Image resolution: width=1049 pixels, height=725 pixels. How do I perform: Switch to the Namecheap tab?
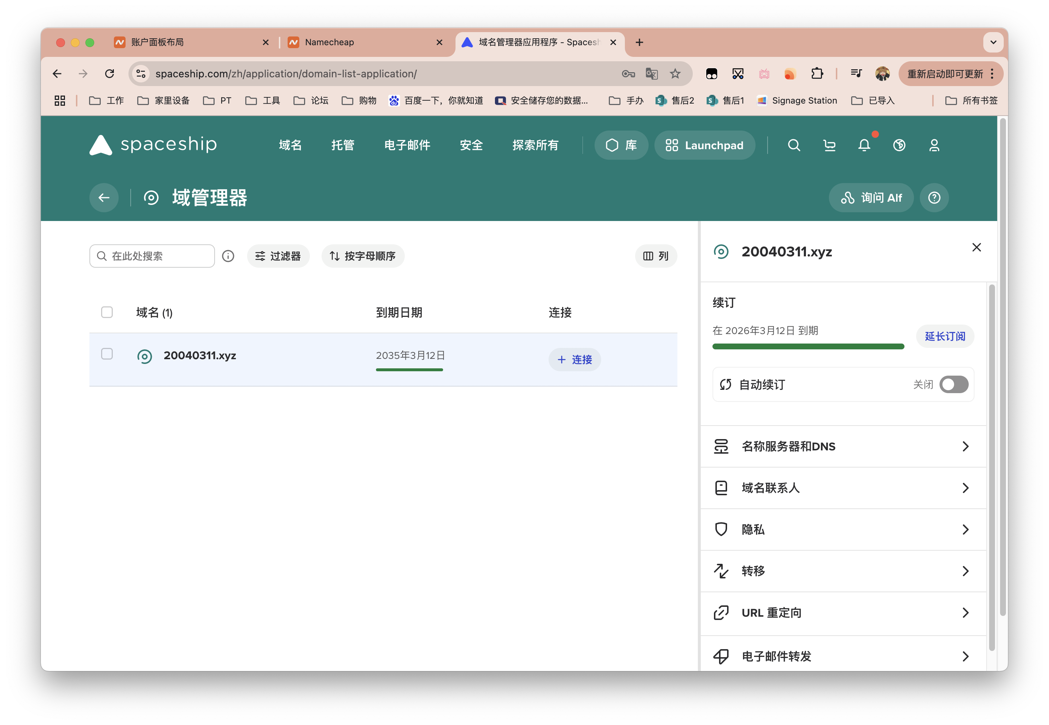pos(365,42)
